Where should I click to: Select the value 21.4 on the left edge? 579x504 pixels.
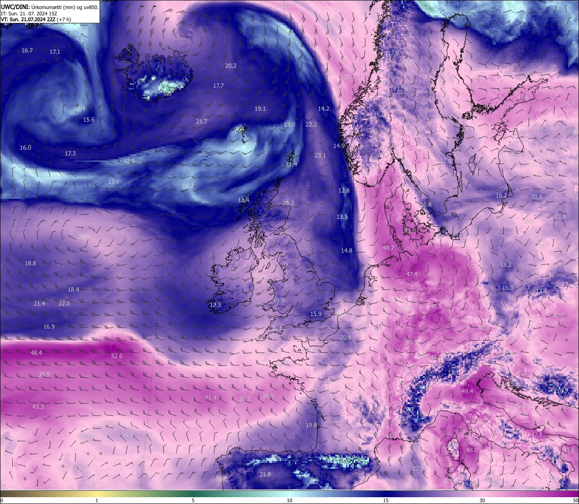(x=39, y=304)
